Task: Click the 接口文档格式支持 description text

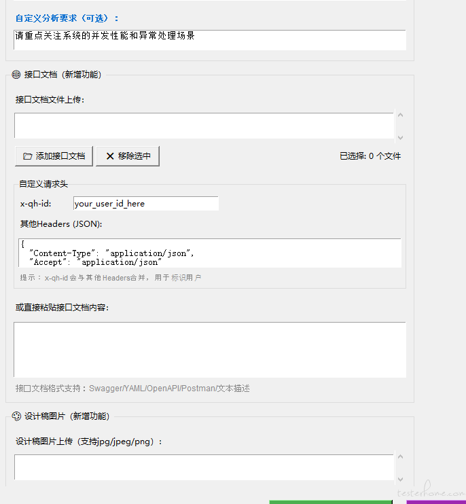Action: click(132, 389)
